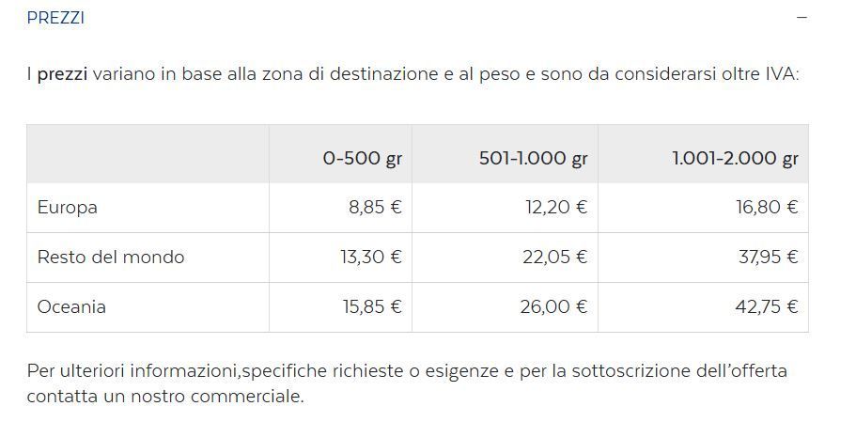Click the 42,75 € price cell
Screen dimensions: 856x422
(x=767, y=306)
